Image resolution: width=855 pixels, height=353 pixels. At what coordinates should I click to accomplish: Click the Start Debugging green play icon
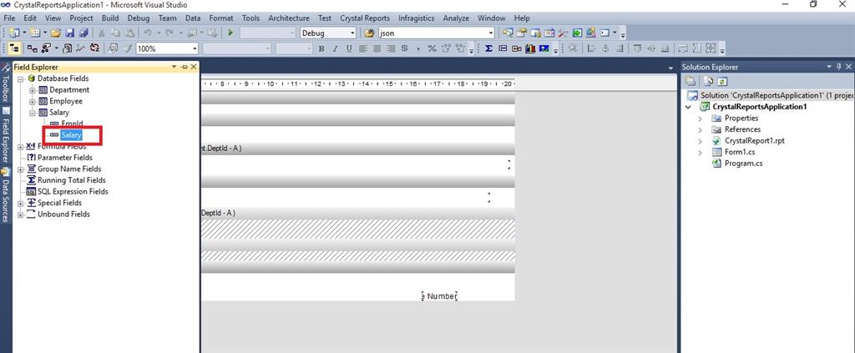[230, 33]
